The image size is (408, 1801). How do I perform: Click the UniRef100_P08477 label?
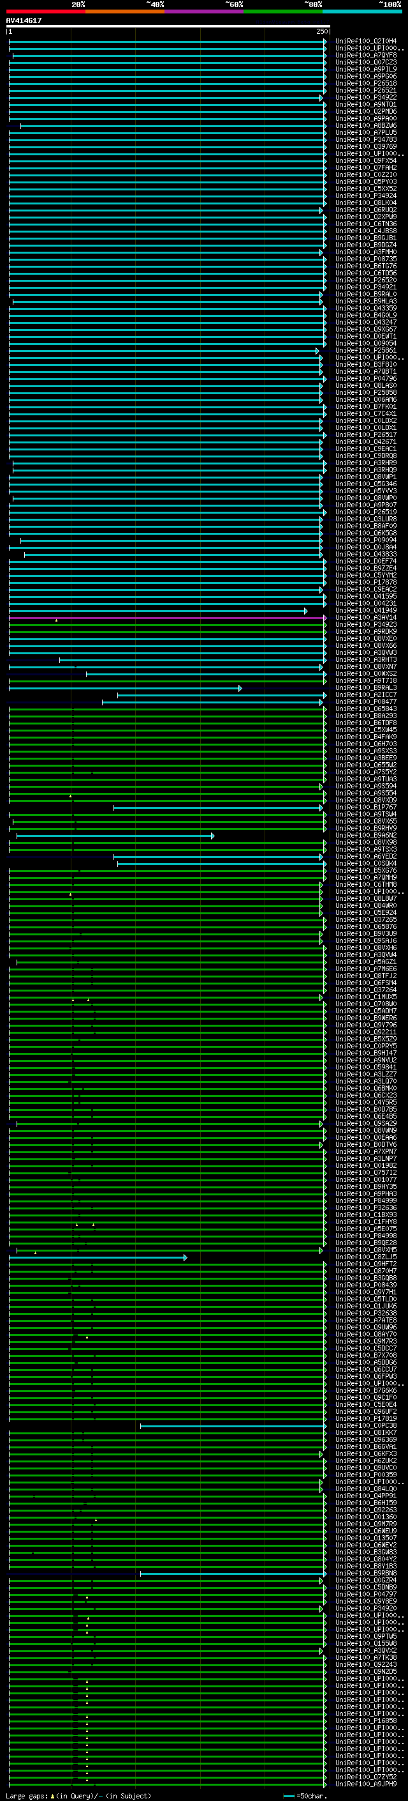click(366, 702)
